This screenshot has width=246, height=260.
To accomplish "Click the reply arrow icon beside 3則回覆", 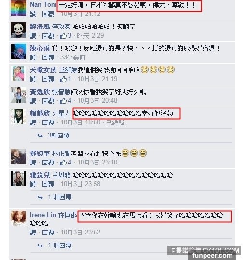I will click(x=40, y=136).
